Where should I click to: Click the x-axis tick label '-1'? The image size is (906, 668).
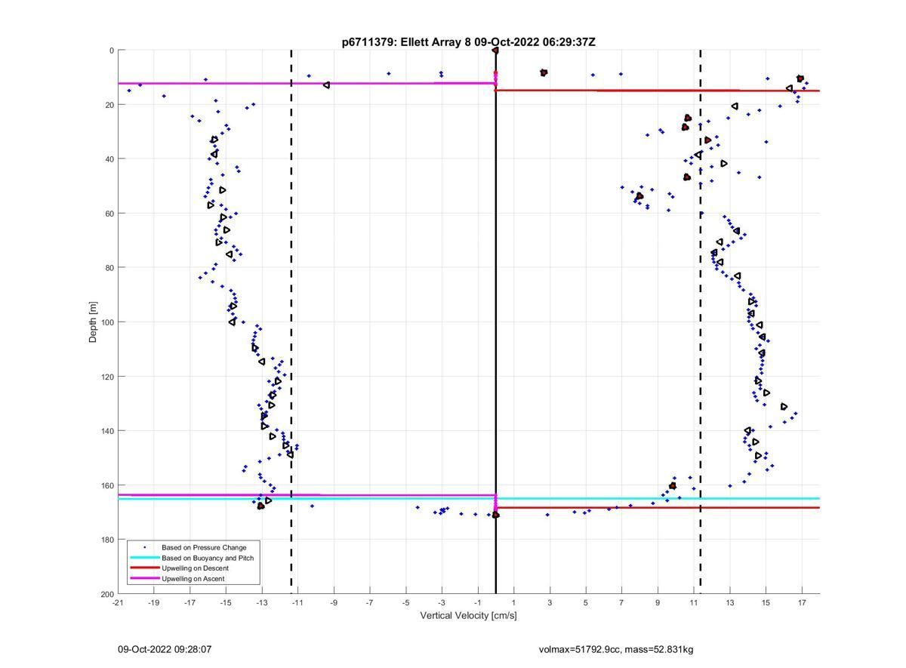pos(478,602)
